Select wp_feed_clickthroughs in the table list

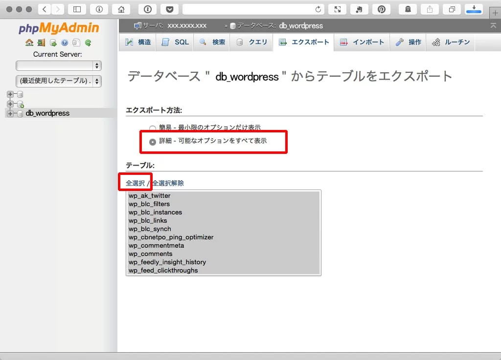(223, 270)
